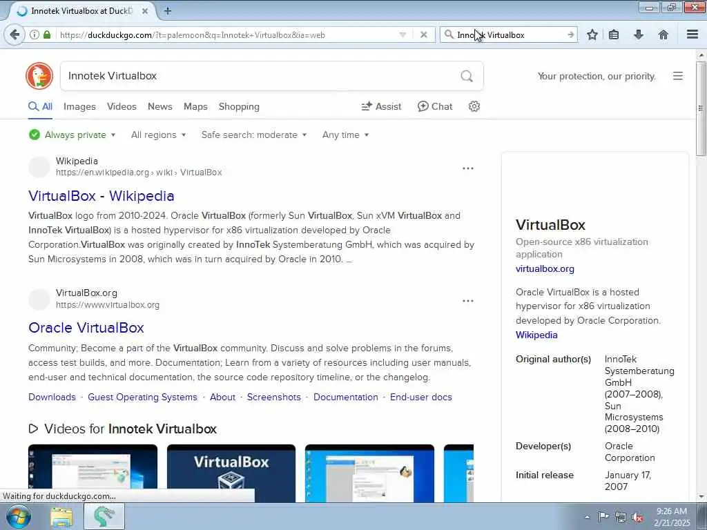Viewport: 707px width, 530px height.
Task: Expand the Any time filter dropdown
Action: click(345, 135)
